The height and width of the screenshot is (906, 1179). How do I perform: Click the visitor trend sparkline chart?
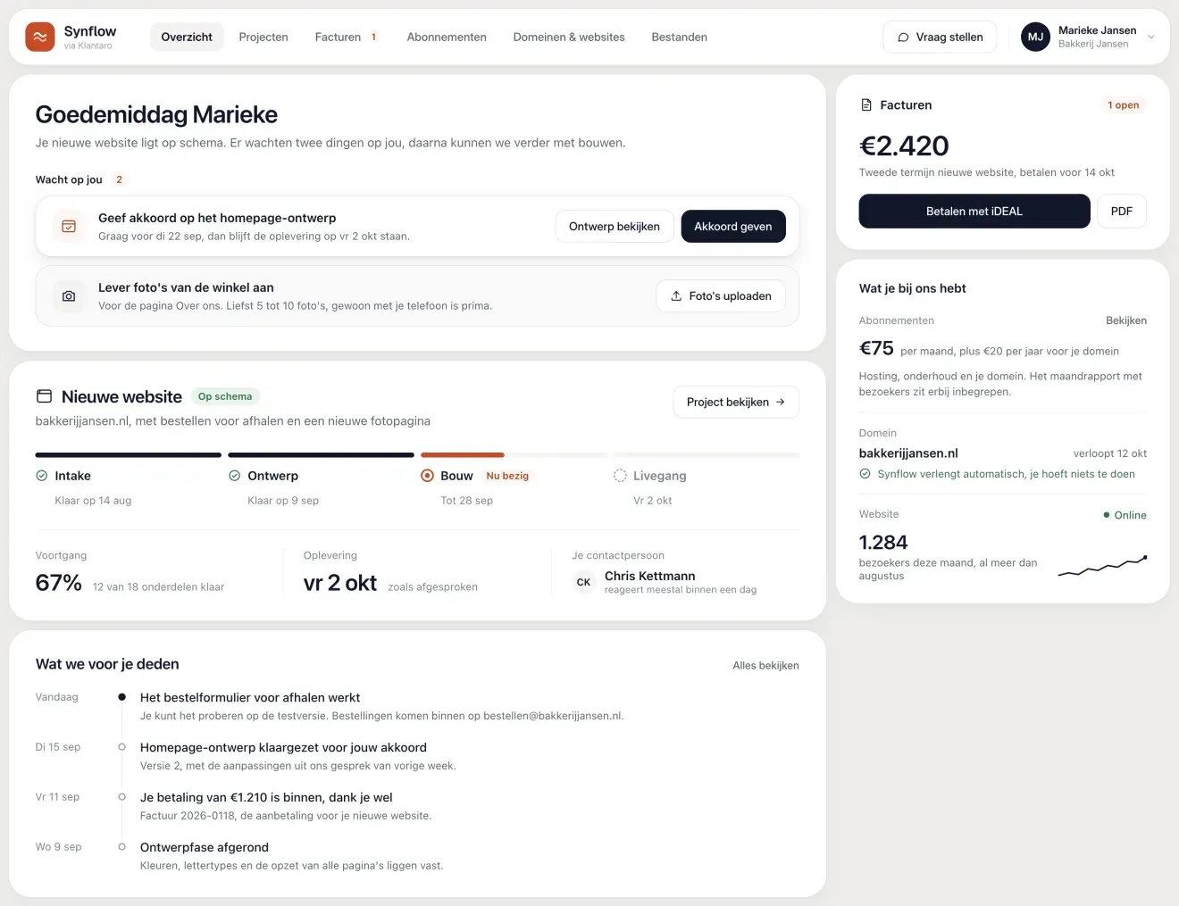[1102, 565]
